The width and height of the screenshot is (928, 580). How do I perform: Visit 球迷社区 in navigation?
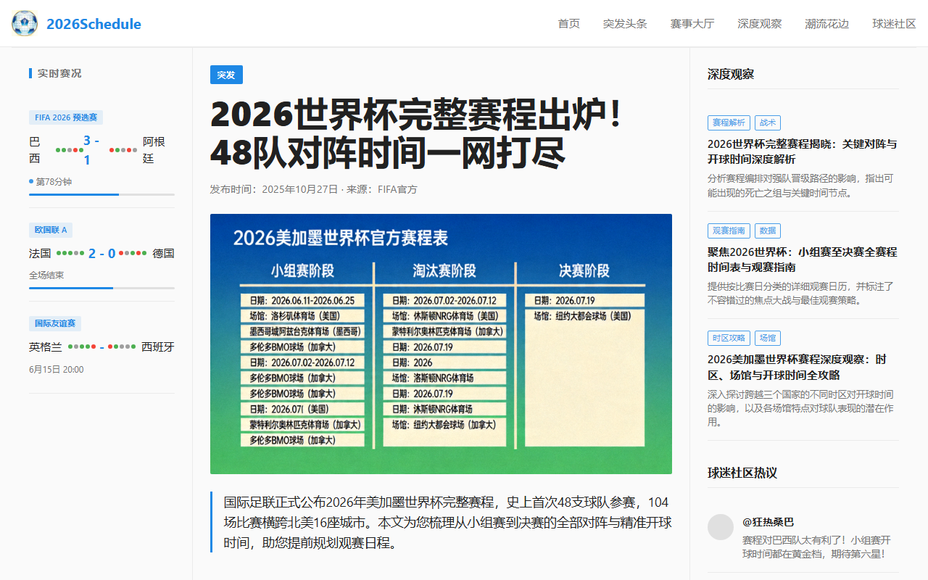(x=895, y=24)
